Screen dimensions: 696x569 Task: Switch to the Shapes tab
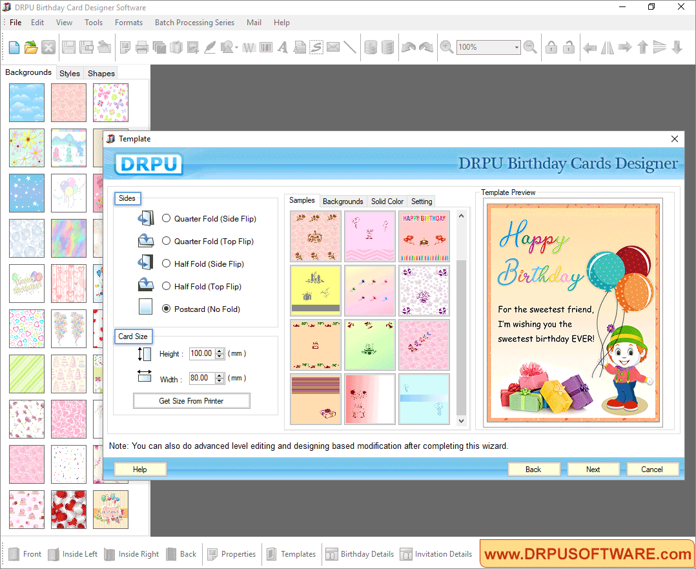click(x=101, y=73)
